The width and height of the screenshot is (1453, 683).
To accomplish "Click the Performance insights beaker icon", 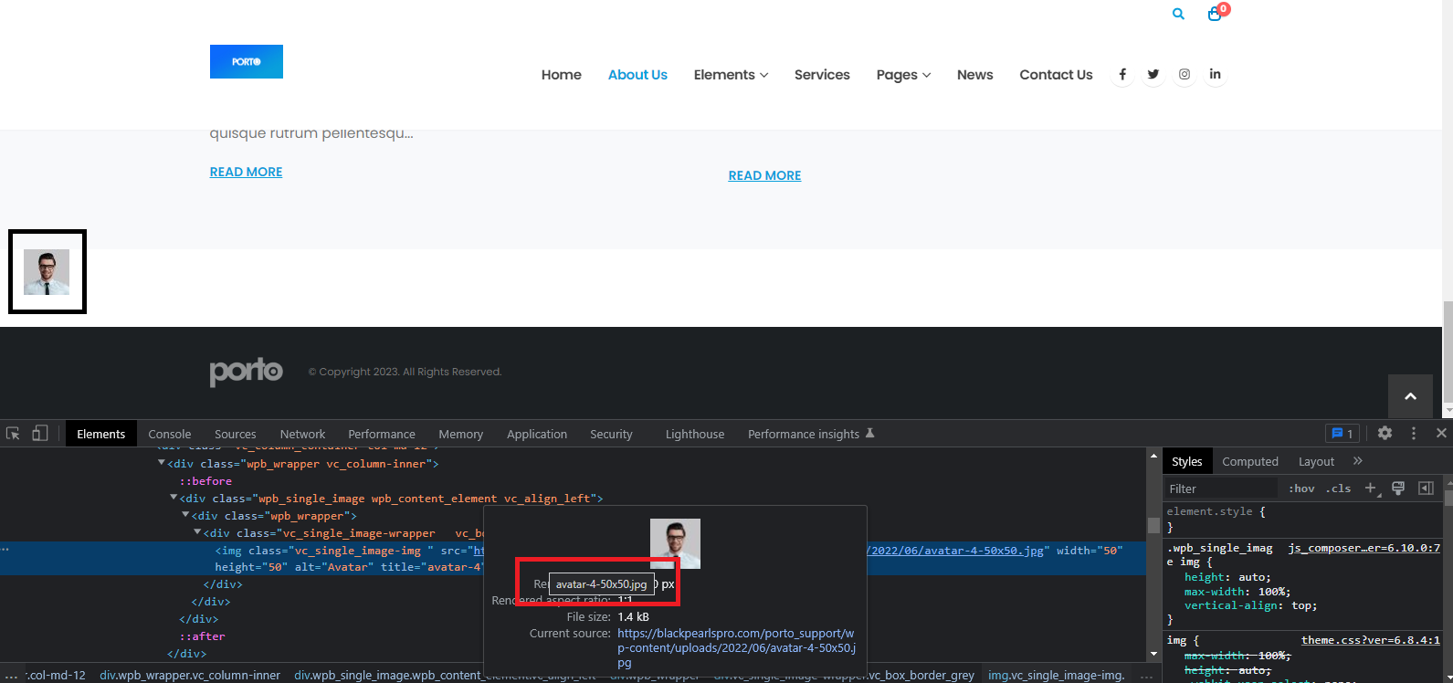I will (x=870, y=434).
